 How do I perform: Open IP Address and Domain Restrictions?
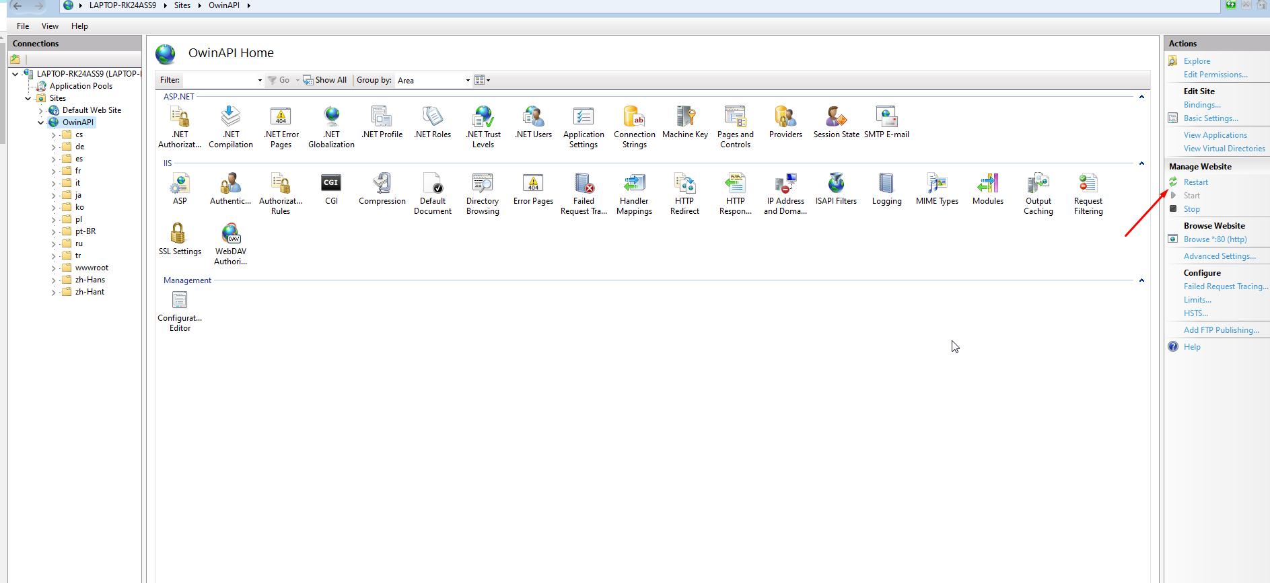click(785, 194)
